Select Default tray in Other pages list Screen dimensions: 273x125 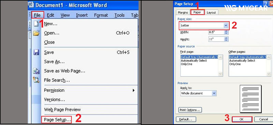(248, 57)
